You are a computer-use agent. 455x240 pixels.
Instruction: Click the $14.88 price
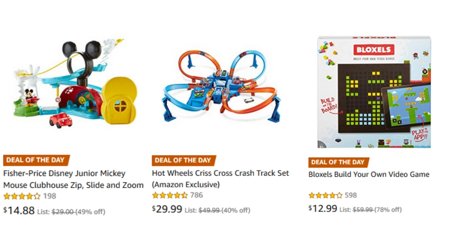(19, 210)
